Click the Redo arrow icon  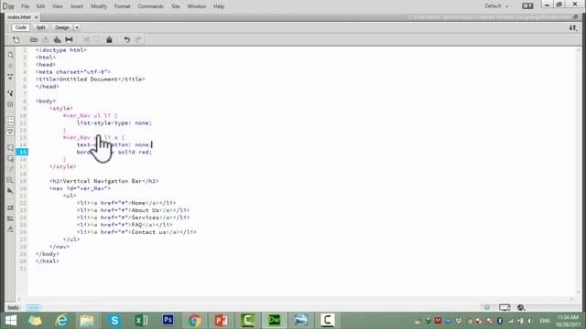138,39
